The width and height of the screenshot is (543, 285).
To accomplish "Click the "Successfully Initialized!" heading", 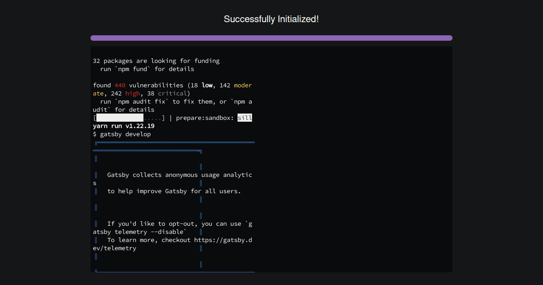I will (x=271, y=19).
